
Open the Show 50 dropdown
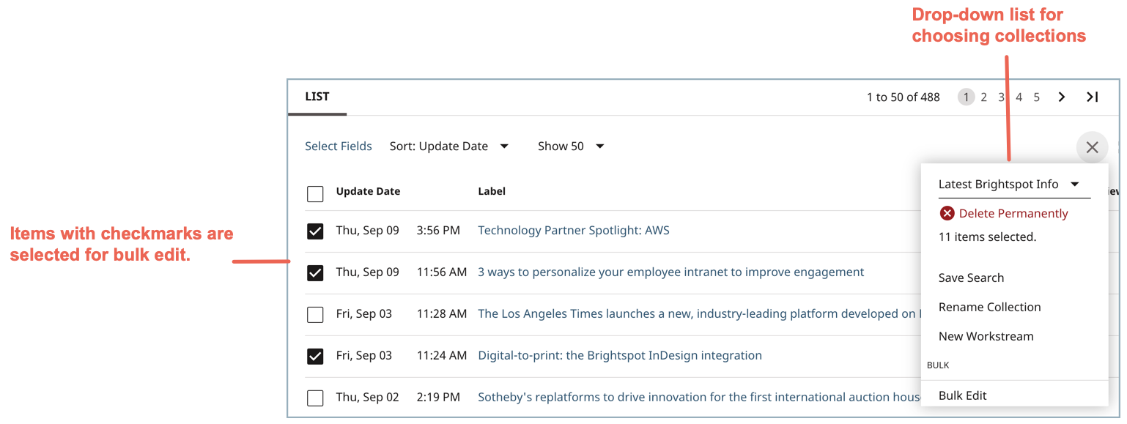[571, 146]
